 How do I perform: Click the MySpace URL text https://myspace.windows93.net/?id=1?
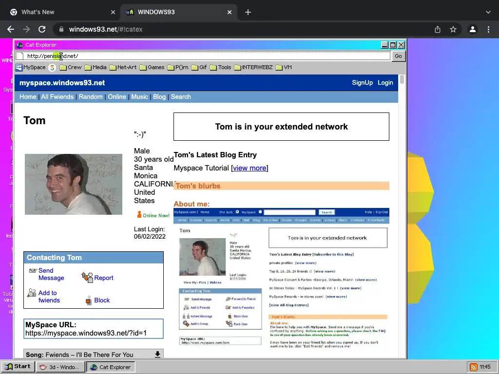click(86, 333)
